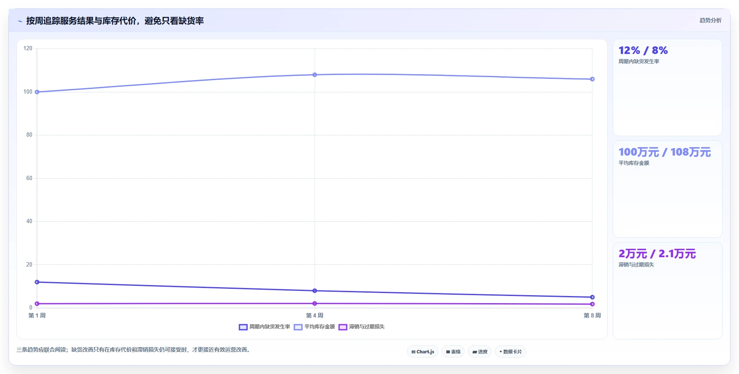Click the 第 4 周 axis label

coord(315,315)
